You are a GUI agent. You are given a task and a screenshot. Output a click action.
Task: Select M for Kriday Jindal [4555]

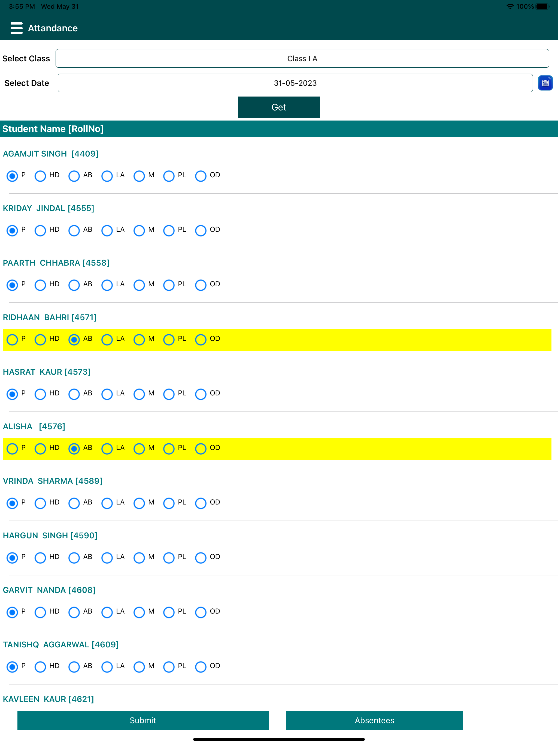click(139, 230)
